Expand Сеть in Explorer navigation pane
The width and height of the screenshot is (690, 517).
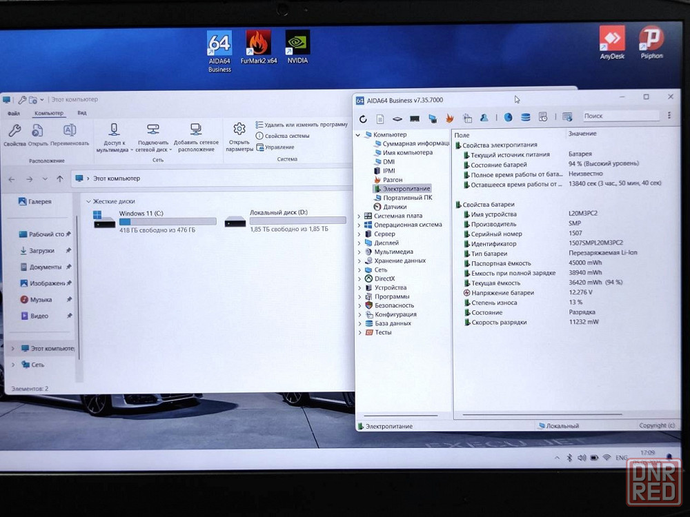pyautogui.click(x=12, y=365)
